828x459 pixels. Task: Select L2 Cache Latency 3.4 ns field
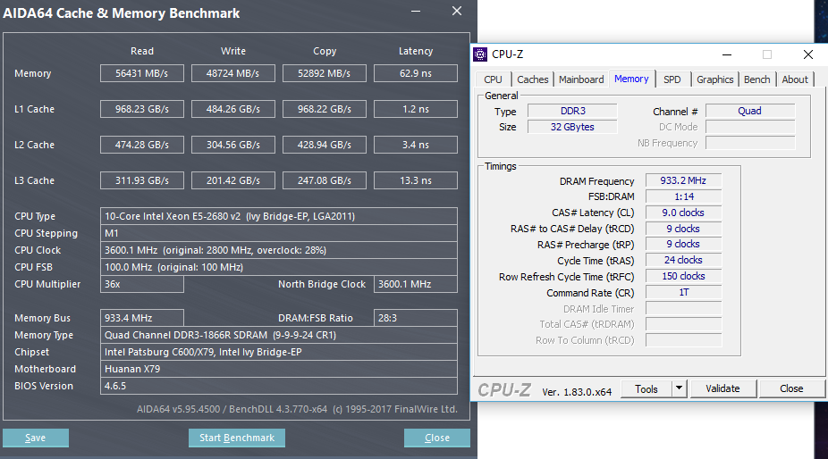(416, 145)
